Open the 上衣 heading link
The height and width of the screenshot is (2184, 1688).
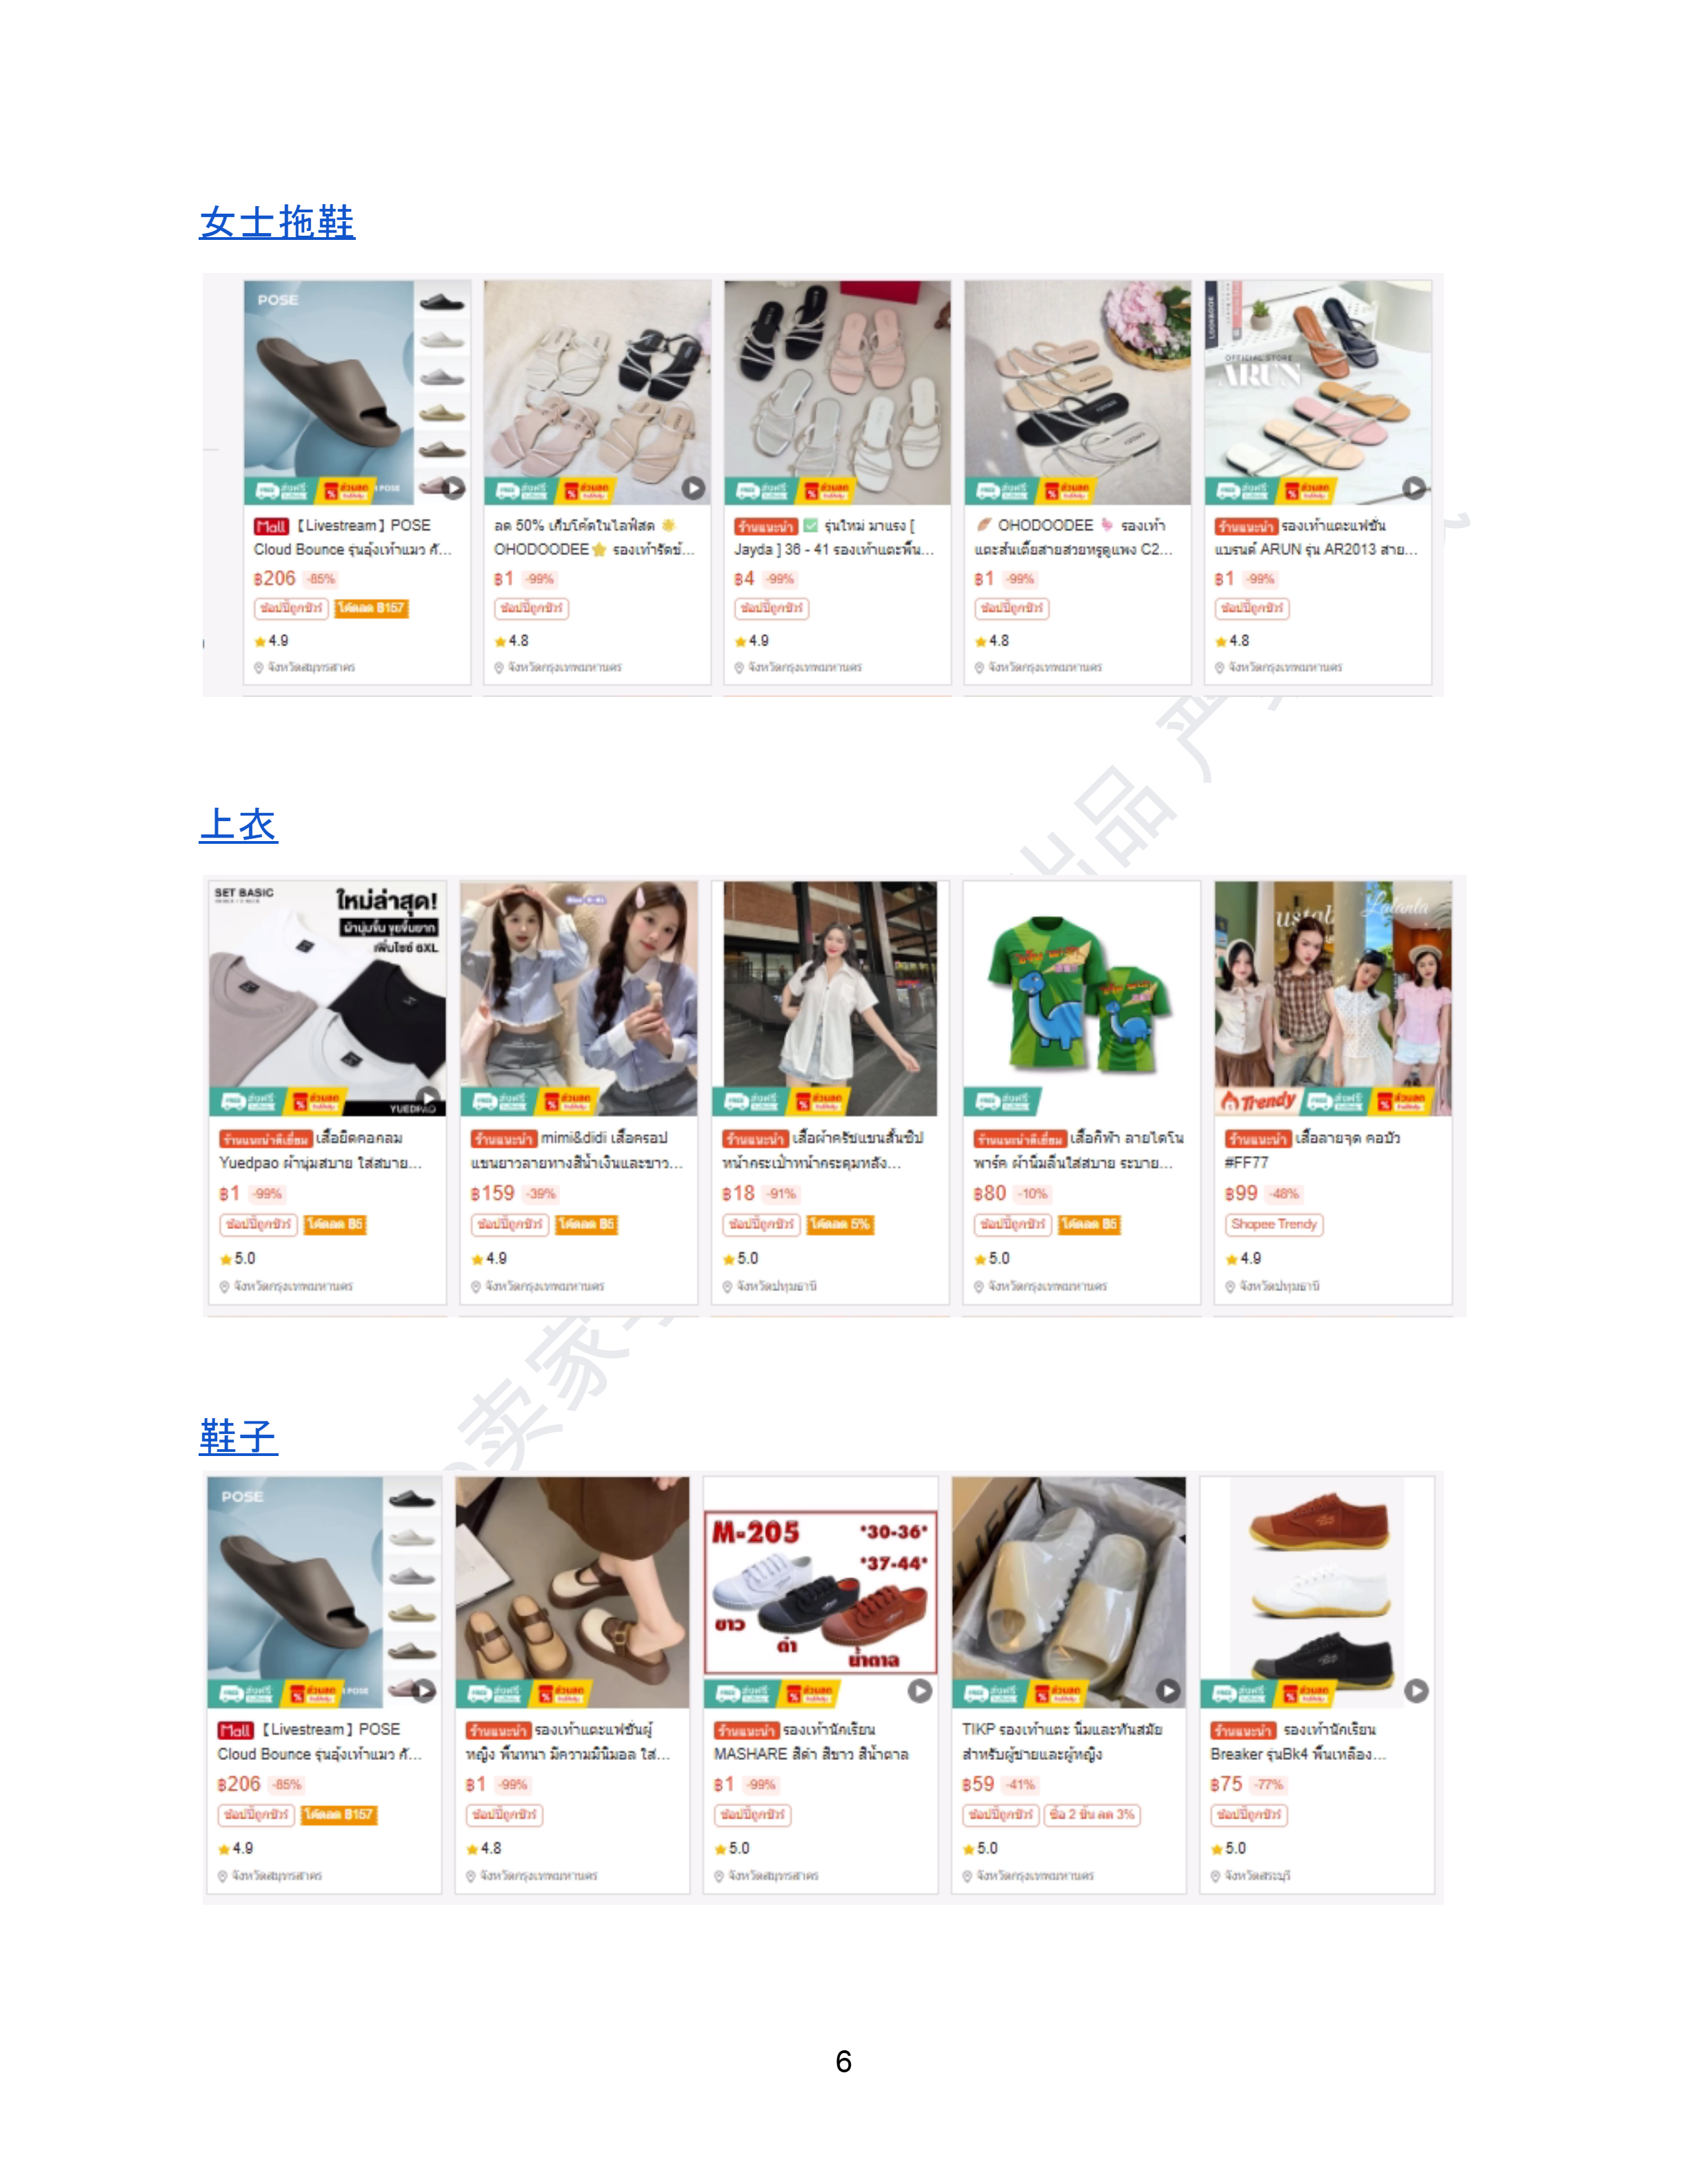tap(238, 824)
